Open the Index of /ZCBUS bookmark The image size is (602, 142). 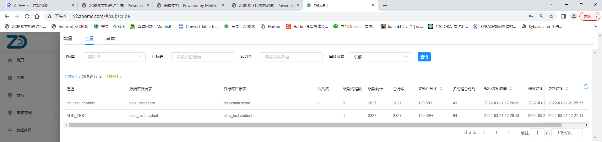click(x=70, y=26)
